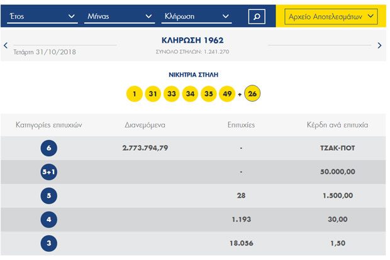
Task: Open Αρχείο Αποτελεσμάτων results archive menu
Action: 331,17
